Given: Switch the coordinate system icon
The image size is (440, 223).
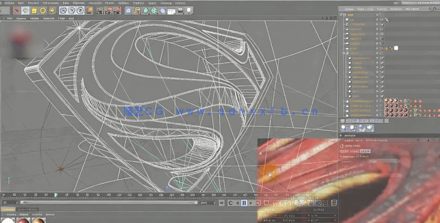Looking at the screenshot, I should point(89,11).
